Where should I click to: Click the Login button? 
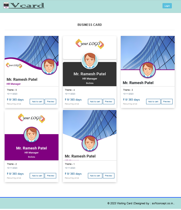(x=167, y=6)
